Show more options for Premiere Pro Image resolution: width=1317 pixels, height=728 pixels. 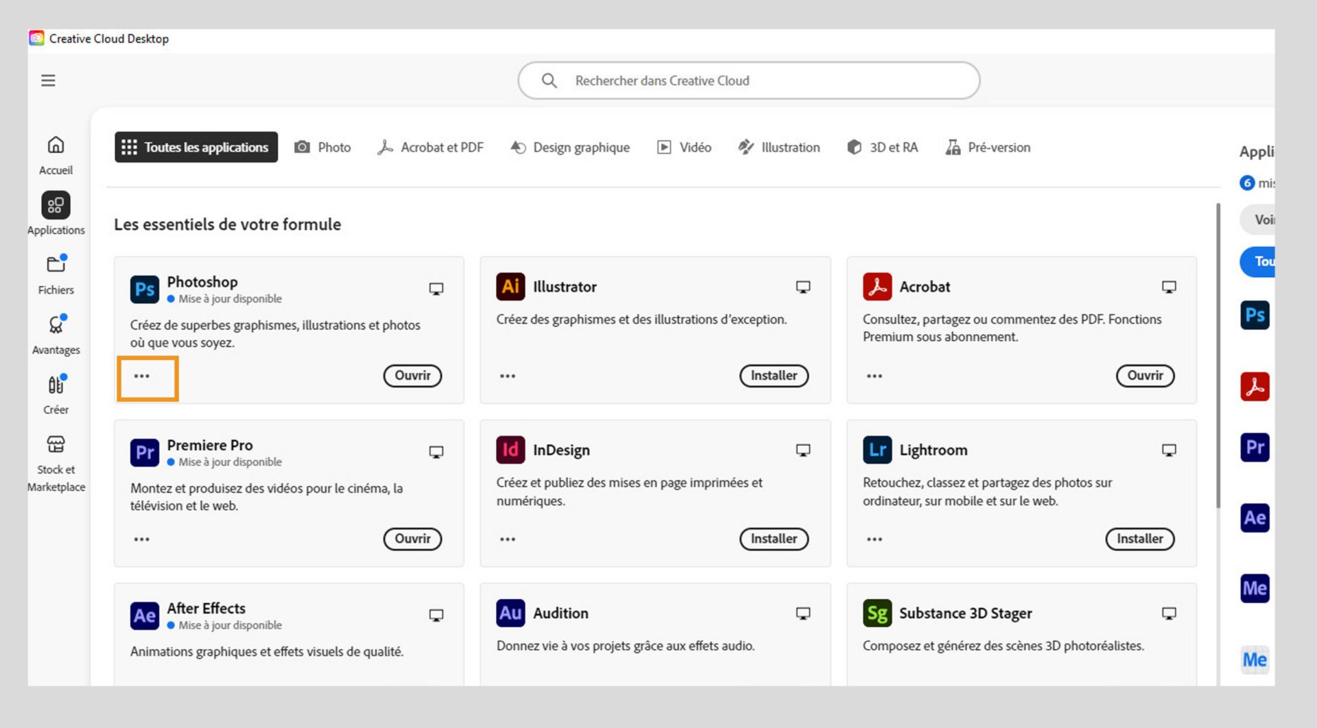(x=142, y=539)
